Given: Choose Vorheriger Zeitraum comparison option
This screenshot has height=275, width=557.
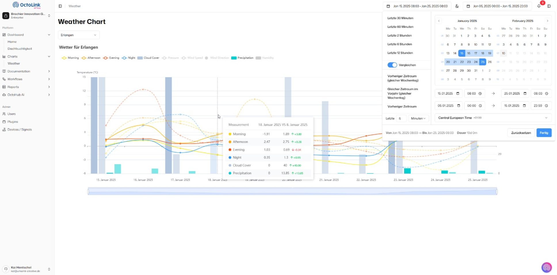Looking at the screenshot, I should pos(402,106).
